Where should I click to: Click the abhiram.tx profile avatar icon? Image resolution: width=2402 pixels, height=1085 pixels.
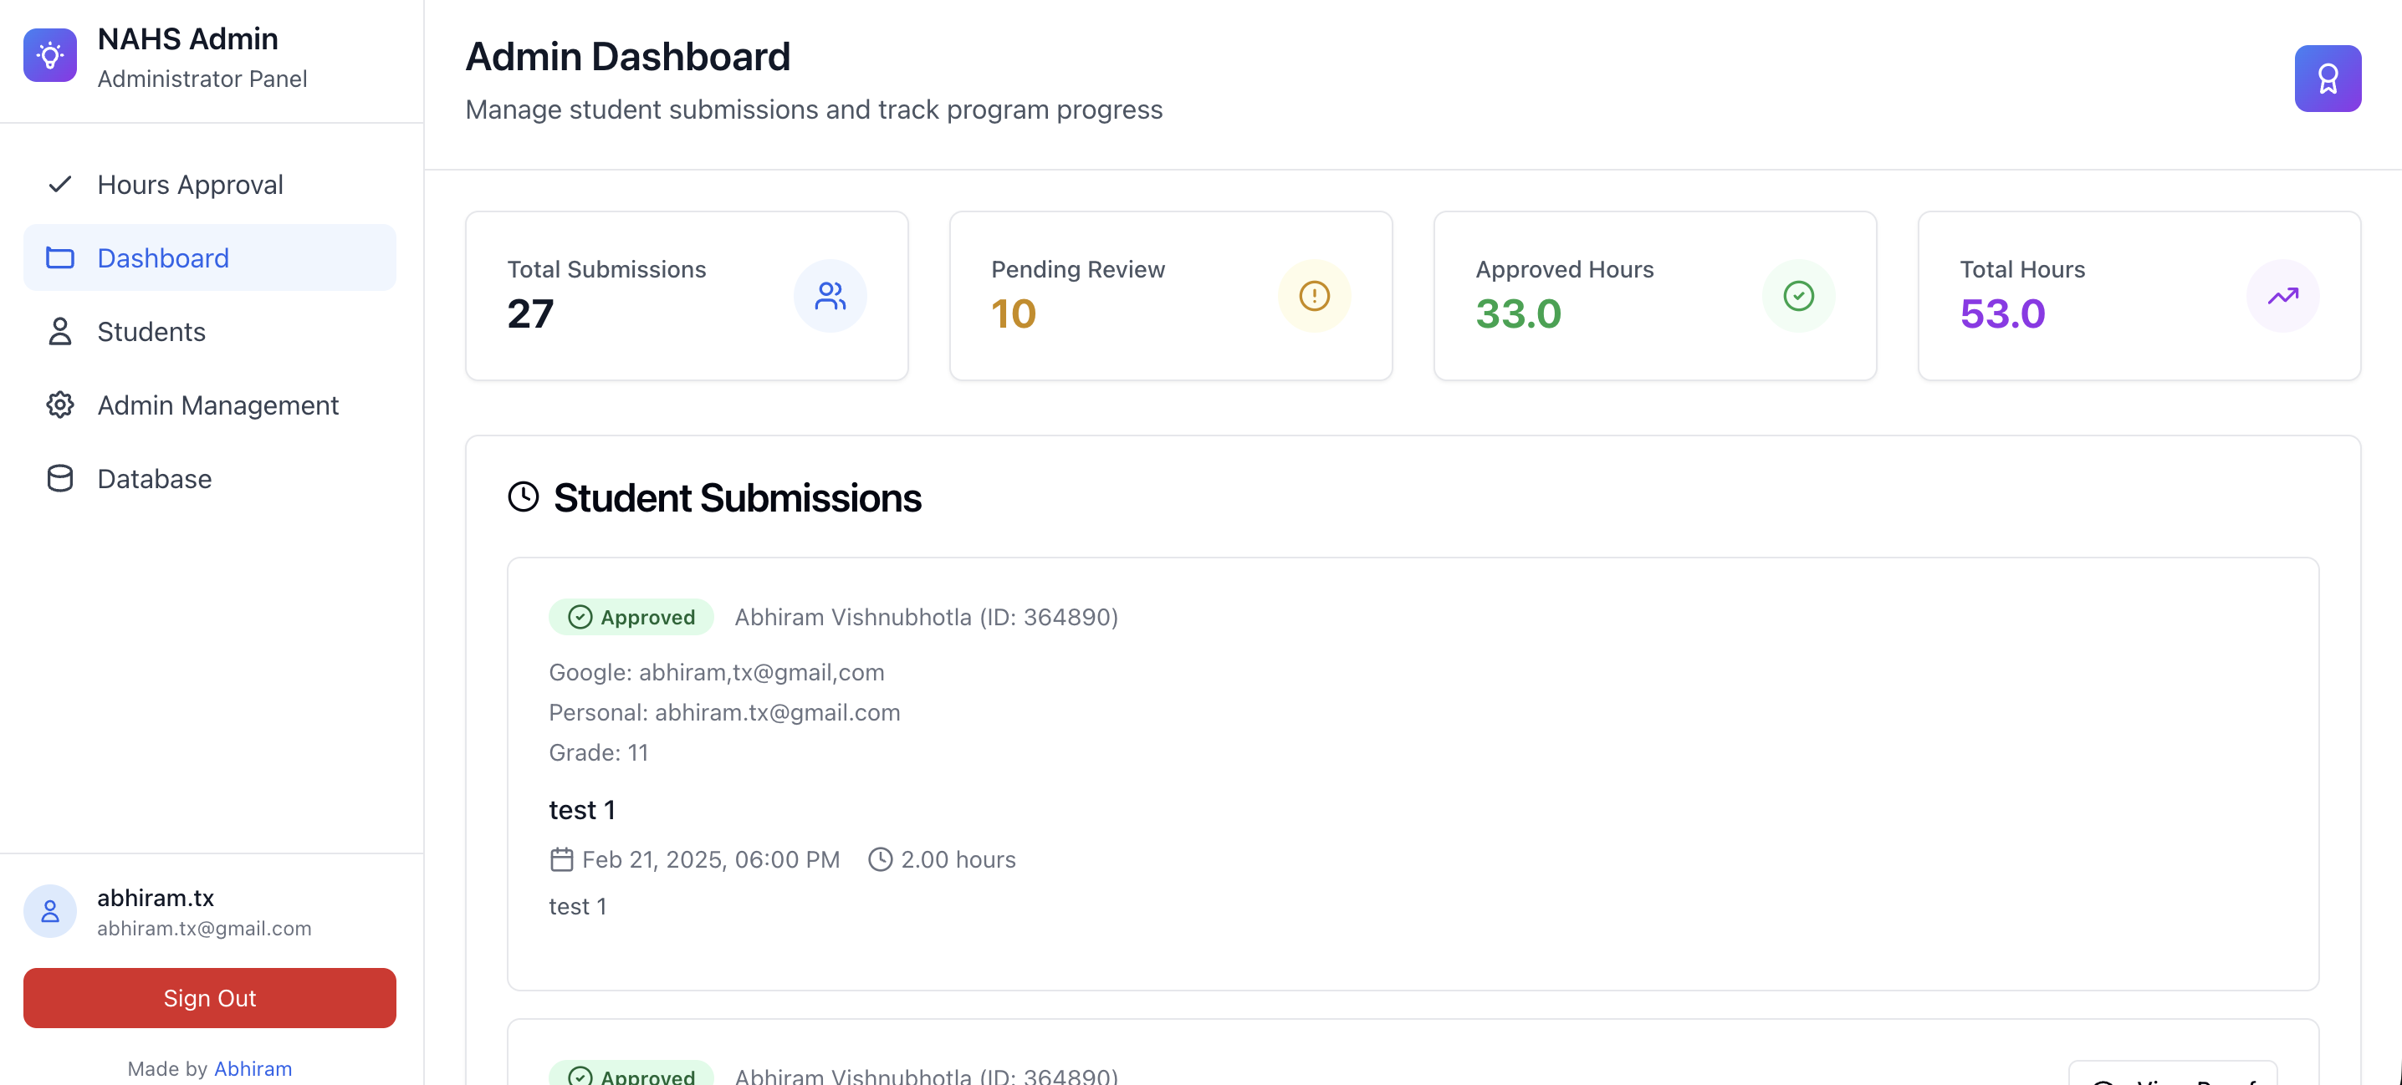(49, 910)
